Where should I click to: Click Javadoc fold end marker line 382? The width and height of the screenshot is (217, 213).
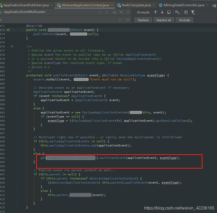[x=17, y=71]
